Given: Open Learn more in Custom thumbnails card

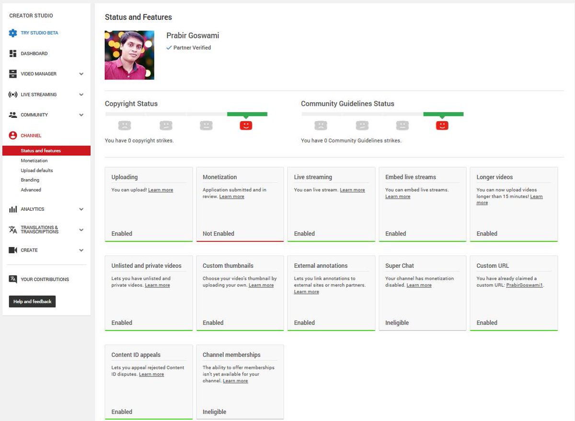Looking at the screenshot, I should (x=261, y=285).
